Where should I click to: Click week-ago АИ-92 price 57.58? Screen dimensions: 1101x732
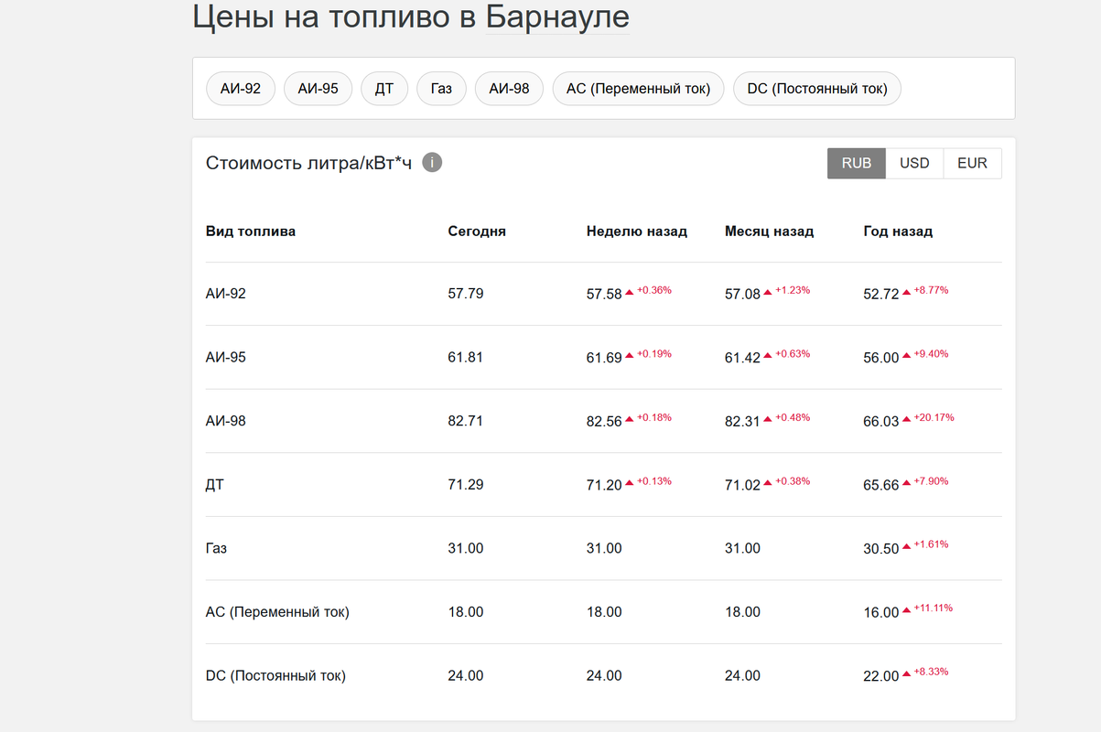click(604, 295)
